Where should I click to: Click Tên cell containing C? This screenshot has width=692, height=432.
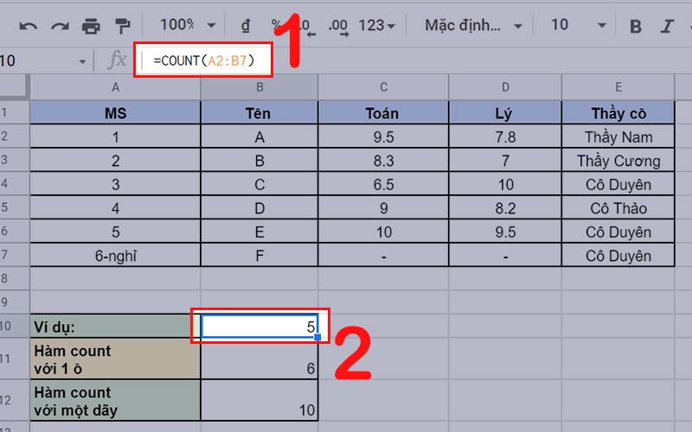(259, 184)
